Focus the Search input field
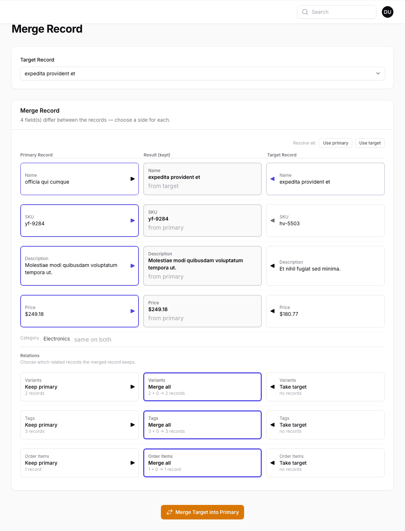 point(337,12)
